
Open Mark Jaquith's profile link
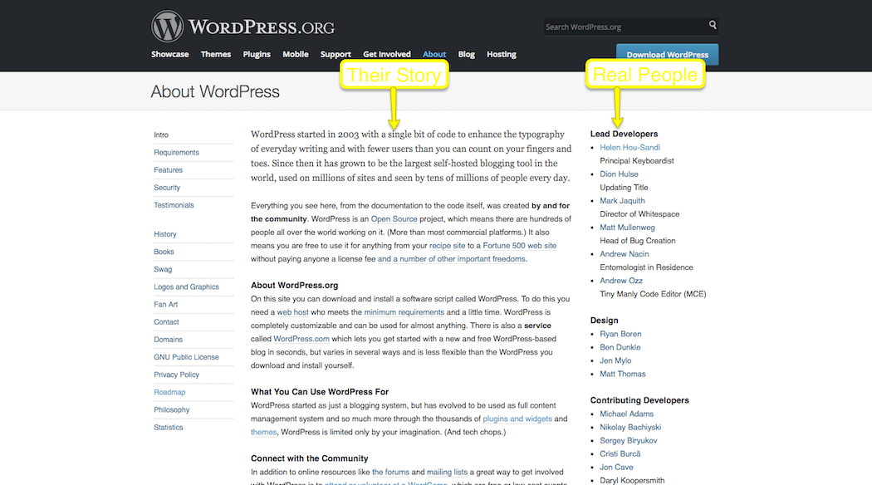coord(622,201)
